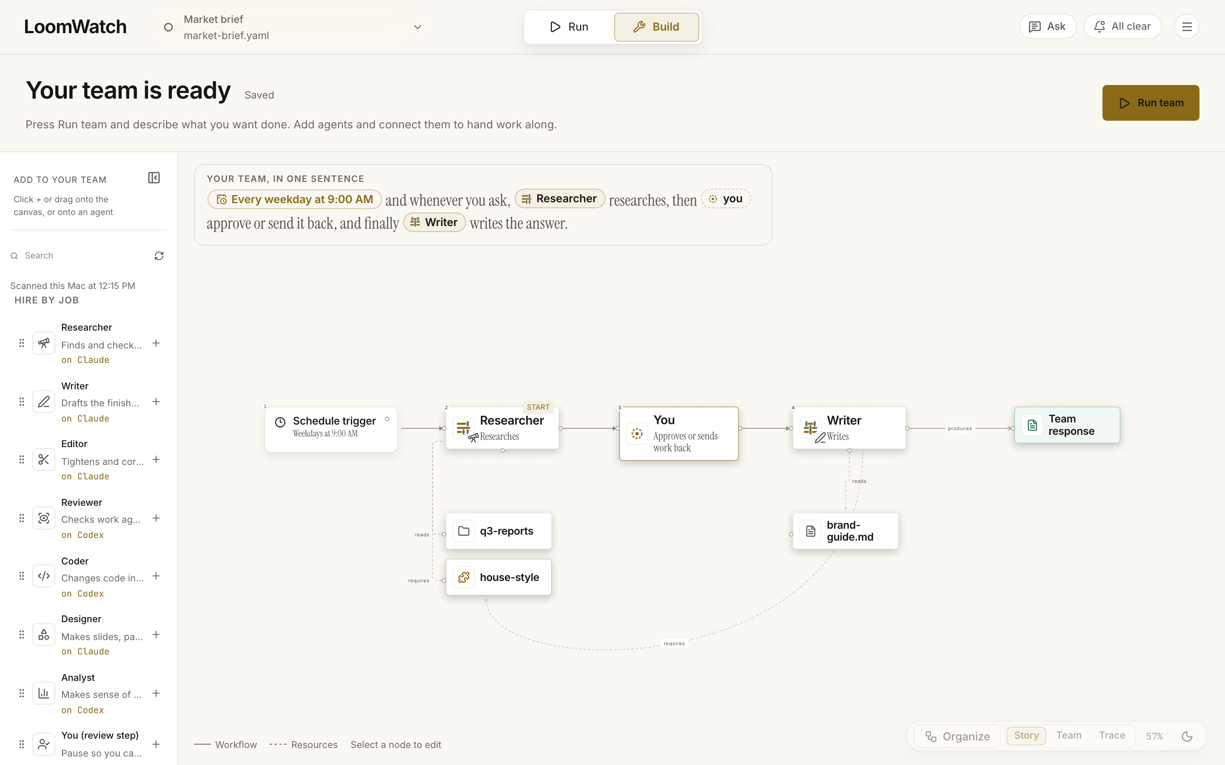Click the produces edge label
The image size is (1225, 765).
click(x=960, y=428)
